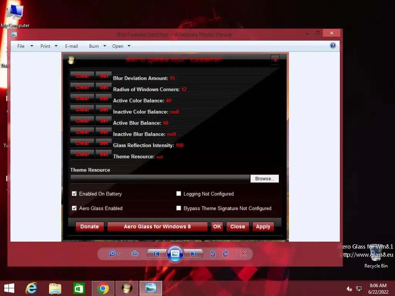Click the red x close icon of Blur Tweaker
Image resolution: width=395 pixels, height=296 pixels.
pyautogui.click(x=275, y=60)
